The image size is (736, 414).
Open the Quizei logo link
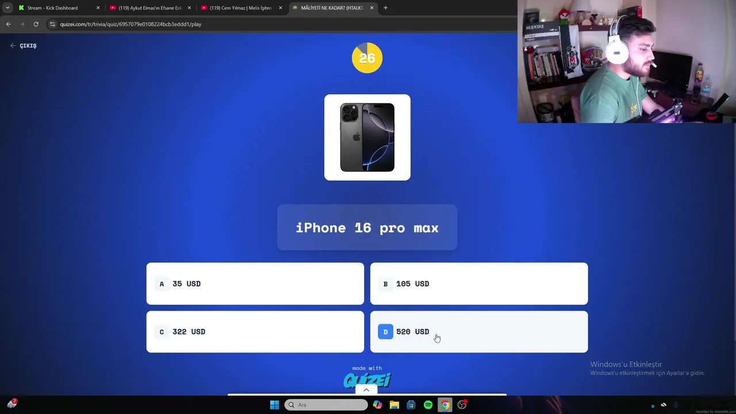[x=367, y=380]
